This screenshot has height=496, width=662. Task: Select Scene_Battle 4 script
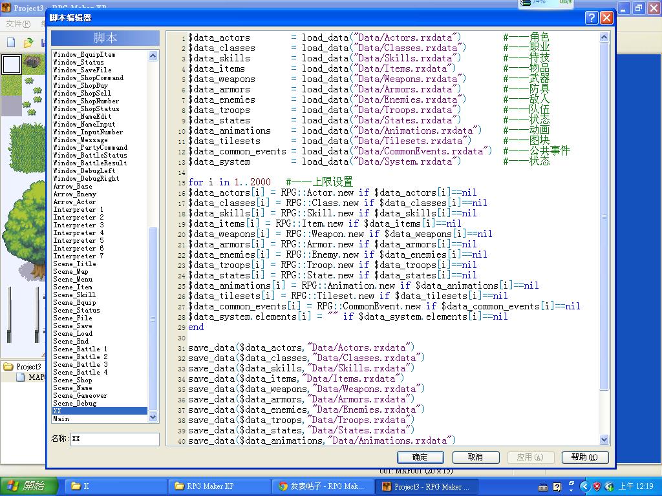coord(80,372)
